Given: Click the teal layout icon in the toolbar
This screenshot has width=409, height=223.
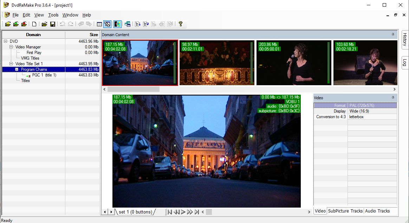Looking at the screenshot, I should coord(128,24).
